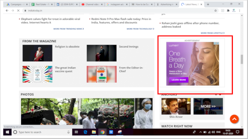Click the LEARN MORE ad button
Image resolution: width=248 pixels, height=139 pixels.
pyautogui.click(x=179, y=80)
